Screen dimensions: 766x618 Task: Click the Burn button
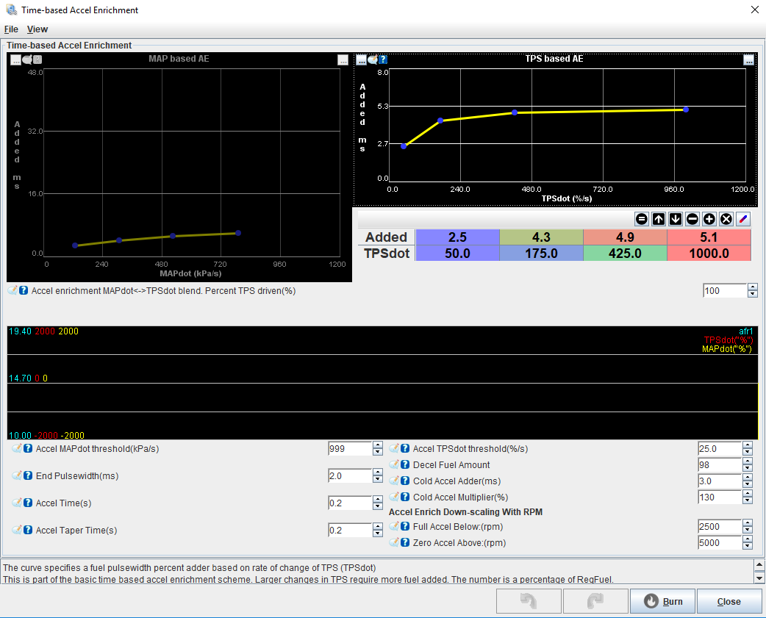pyautogui.click(x=662, y=601)
